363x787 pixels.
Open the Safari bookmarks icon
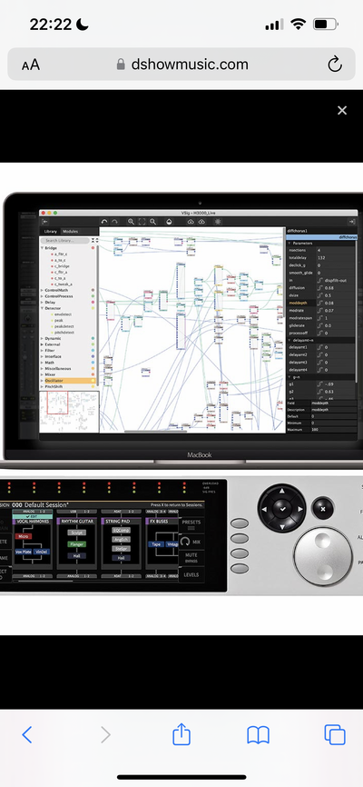[x=259, y=735]
